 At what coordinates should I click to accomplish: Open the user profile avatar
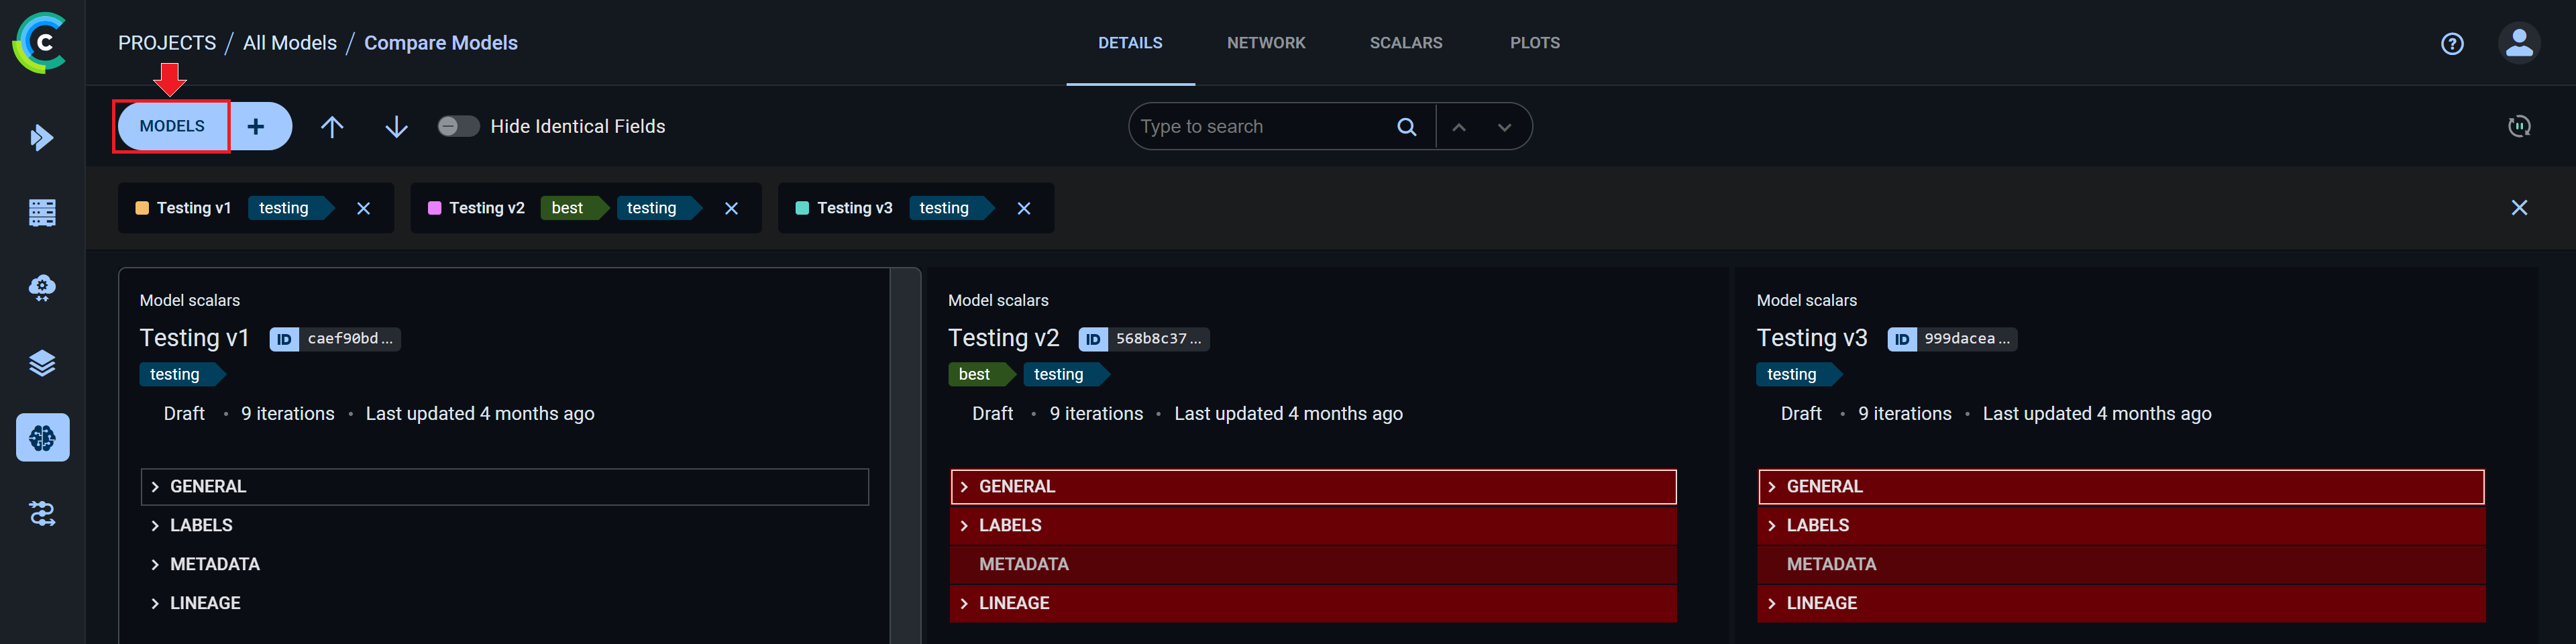(x=2518, y=43)
